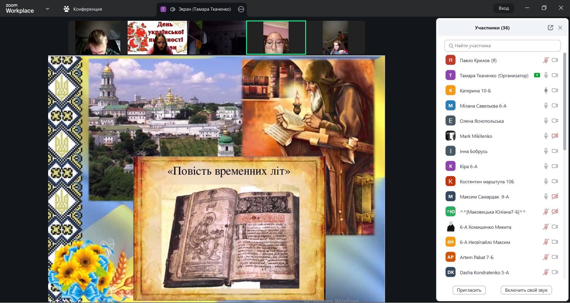Click the search participants input field
Screen dimensions: 570x303
pos(502,46)
